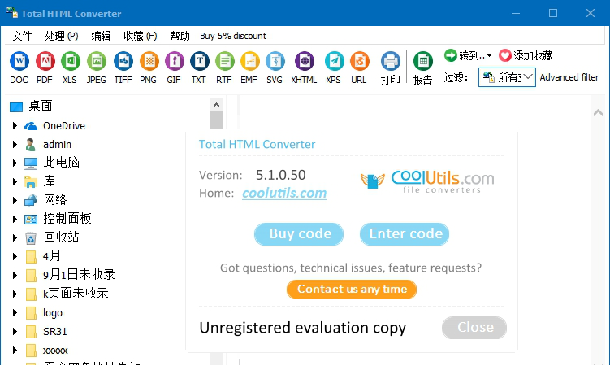The height and width of the screenshot is (379, 610).
Task: Add favorite with the 添加收藏 heart
Action: pos(505,55)
